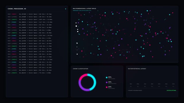
Task: Click the teal status dot beside CHUNK_PROCESSOR_V9
Action: point(66,9)
